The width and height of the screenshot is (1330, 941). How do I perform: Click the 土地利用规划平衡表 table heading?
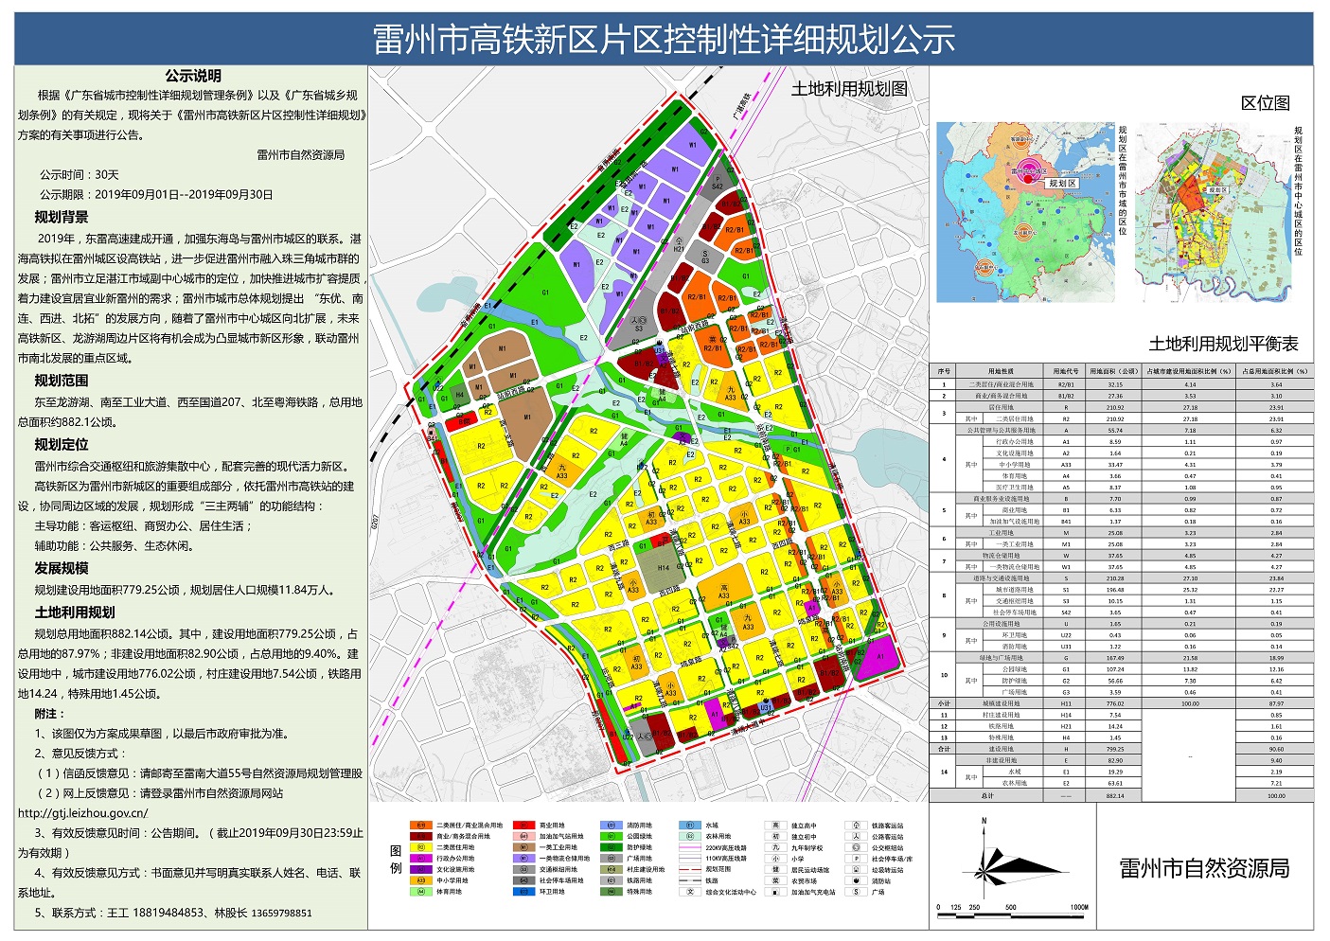click(1223, 345)
